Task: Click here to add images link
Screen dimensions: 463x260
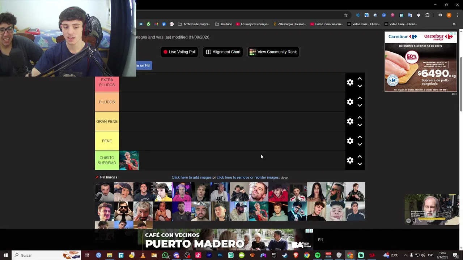Action: tap(191, 177)
